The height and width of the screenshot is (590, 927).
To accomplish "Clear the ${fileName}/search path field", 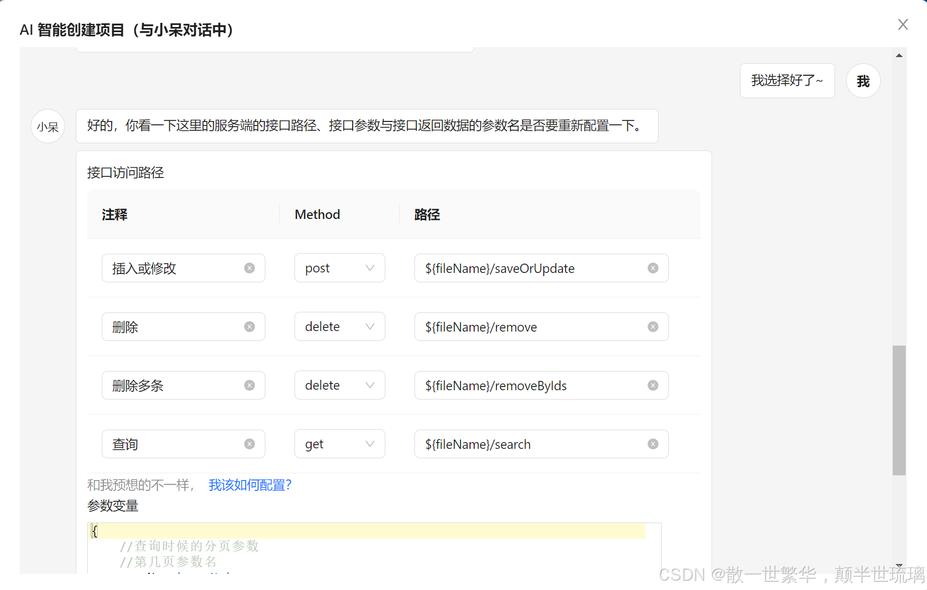I will [653, 444].
